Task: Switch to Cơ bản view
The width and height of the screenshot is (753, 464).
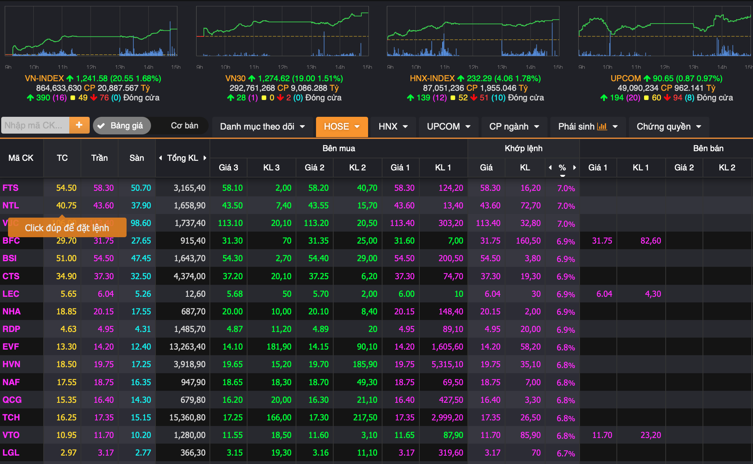Action: [184, 126]
